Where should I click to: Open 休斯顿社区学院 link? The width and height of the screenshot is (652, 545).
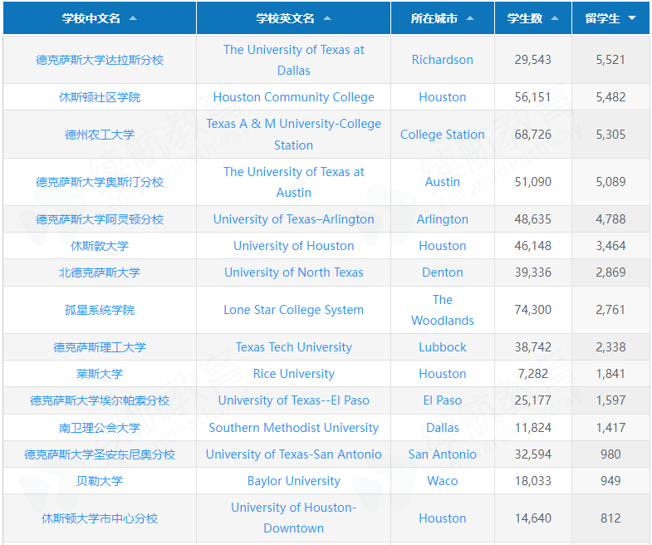[x=100, y=97]
